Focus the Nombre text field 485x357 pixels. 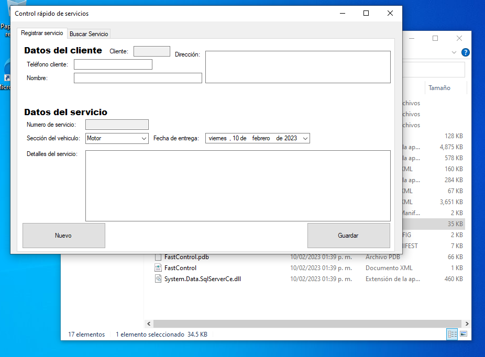click(138, 78)
